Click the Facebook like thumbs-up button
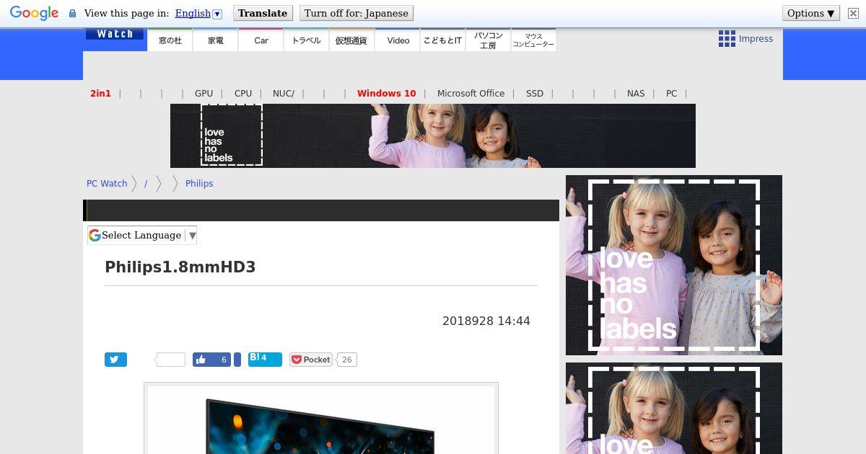Image resolution: width=866 pixels, height=454 pixels. tap(211, 360)
